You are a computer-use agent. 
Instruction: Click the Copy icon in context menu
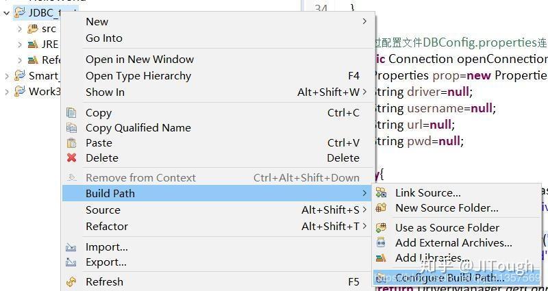pyautogui.click(x=71, y=112)
